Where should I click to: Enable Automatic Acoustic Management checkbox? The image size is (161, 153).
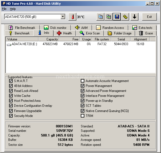82,81
